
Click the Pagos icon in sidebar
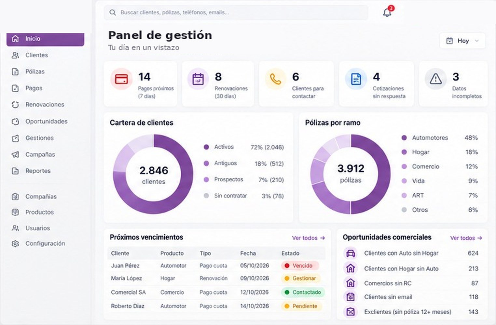click(15, 88)
